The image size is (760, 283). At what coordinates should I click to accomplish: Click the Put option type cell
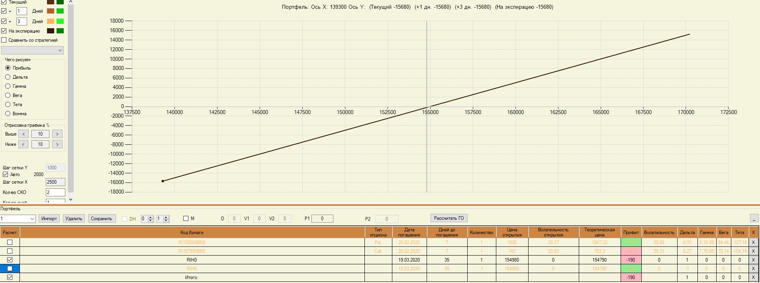[x=378, y=242]
